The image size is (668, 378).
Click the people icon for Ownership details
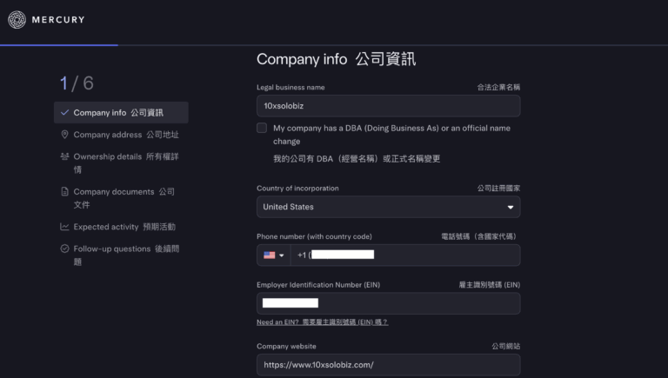click(64, 156)
